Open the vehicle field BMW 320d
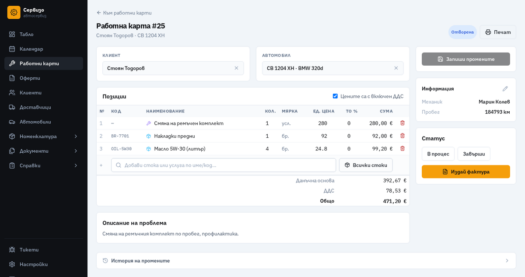 (332, 68)
